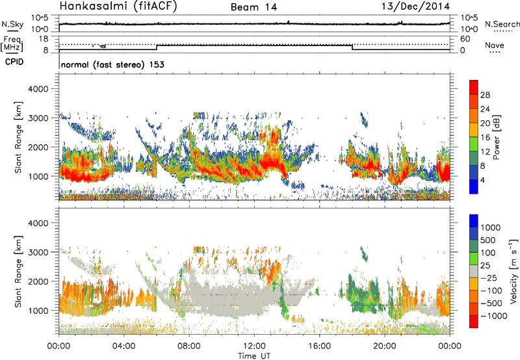Pick the blue top segment of Velocity colorbar
Image resolution: width=520 pixels, height=360 pixels.
pos(474,221)
